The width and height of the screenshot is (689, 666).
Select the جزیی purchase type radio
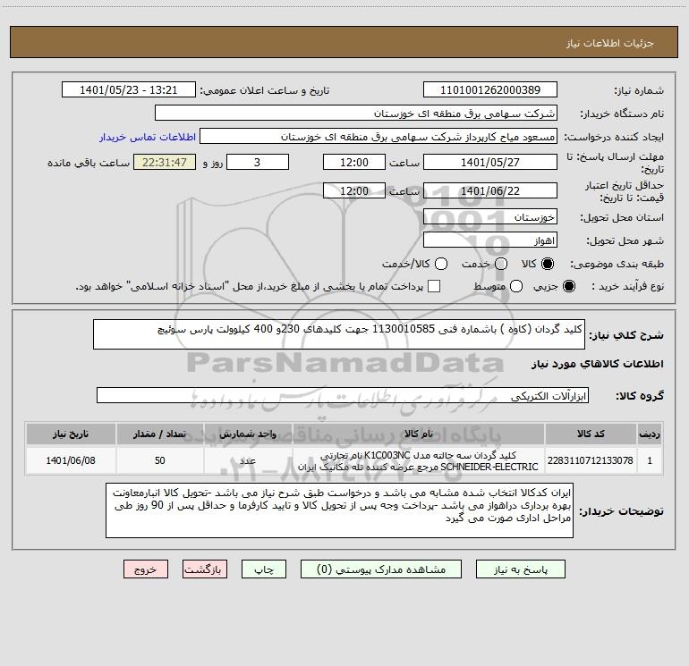pyautogui.click(x=568, y=286)
